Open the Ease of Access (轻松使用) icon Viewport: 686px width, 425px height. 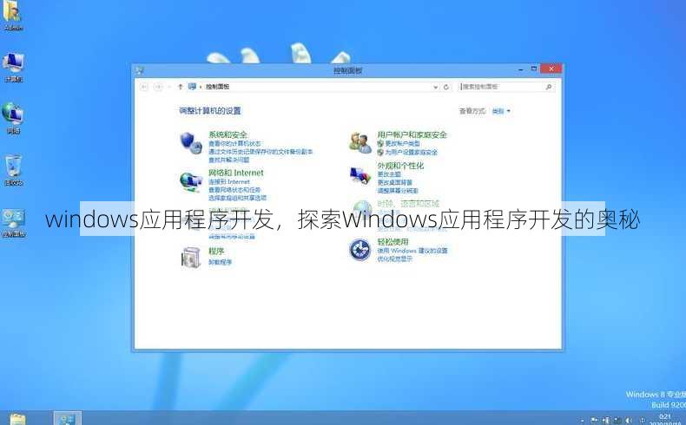360,250
